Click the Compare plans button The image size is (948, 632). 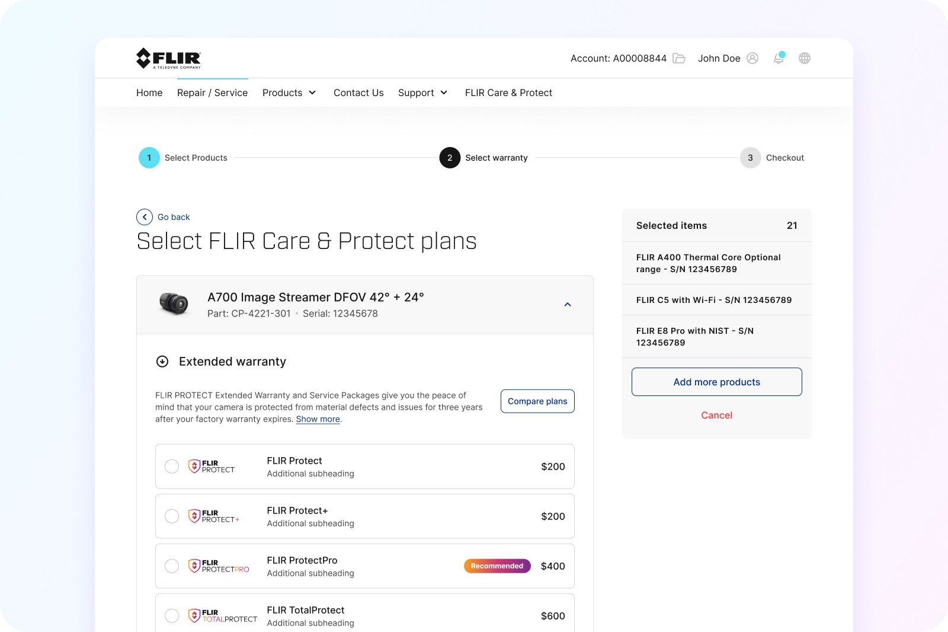[x=537, y=401]
